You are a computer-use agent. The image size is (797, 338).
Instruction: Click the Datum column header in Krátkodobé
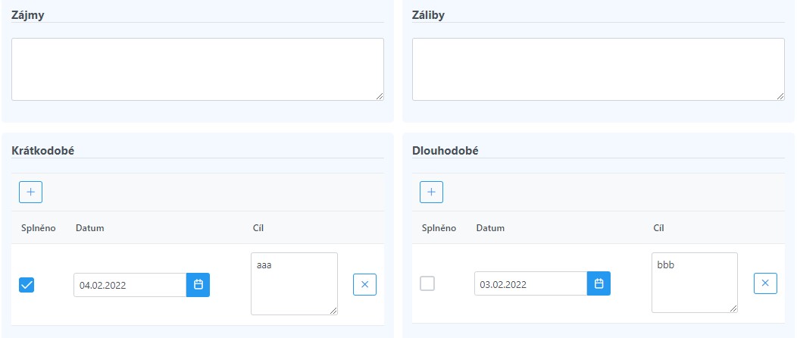click(90, 227)
